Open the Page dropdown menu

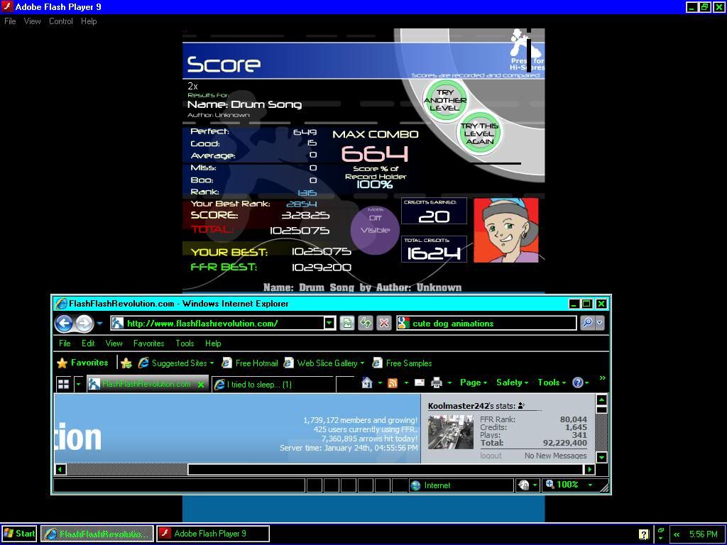click(x=474, y=382)
